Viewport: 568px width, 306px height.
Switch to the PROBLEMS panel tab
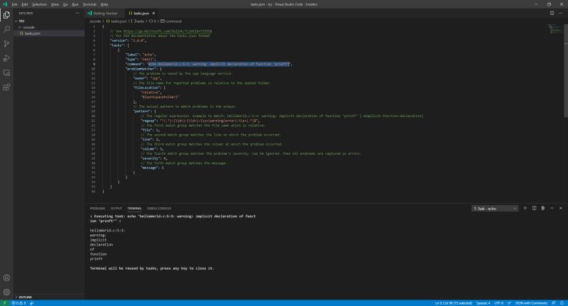97,208
